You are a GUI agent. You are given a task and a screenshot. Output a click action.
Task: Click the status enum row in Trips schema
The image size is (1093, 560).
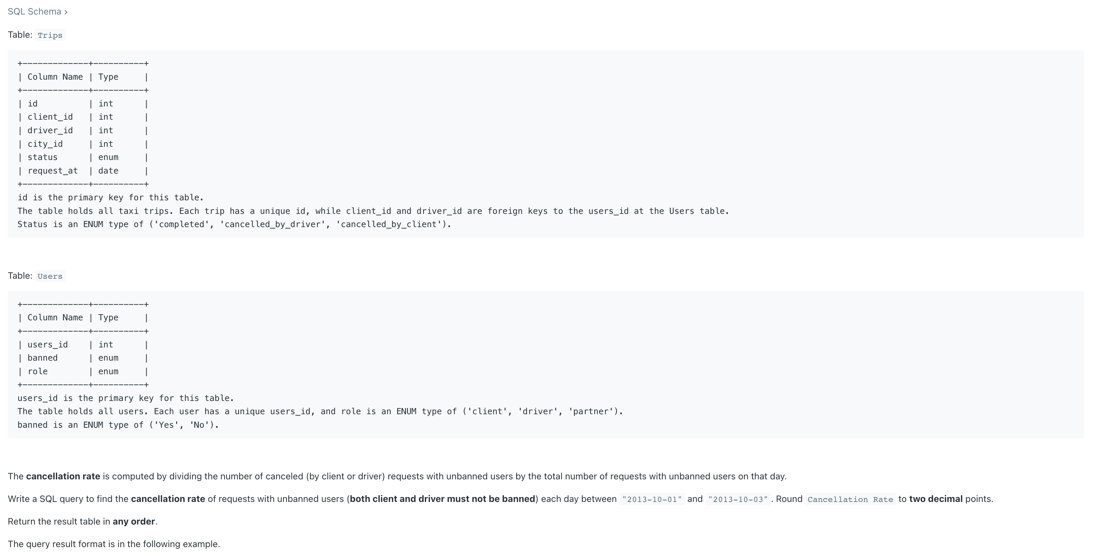point(83,157)
